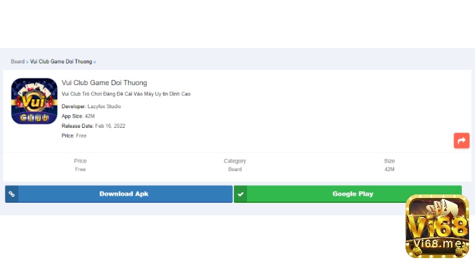Click the Price Free column value
This screenshot has width=475, height=264.
click(80, 169)
